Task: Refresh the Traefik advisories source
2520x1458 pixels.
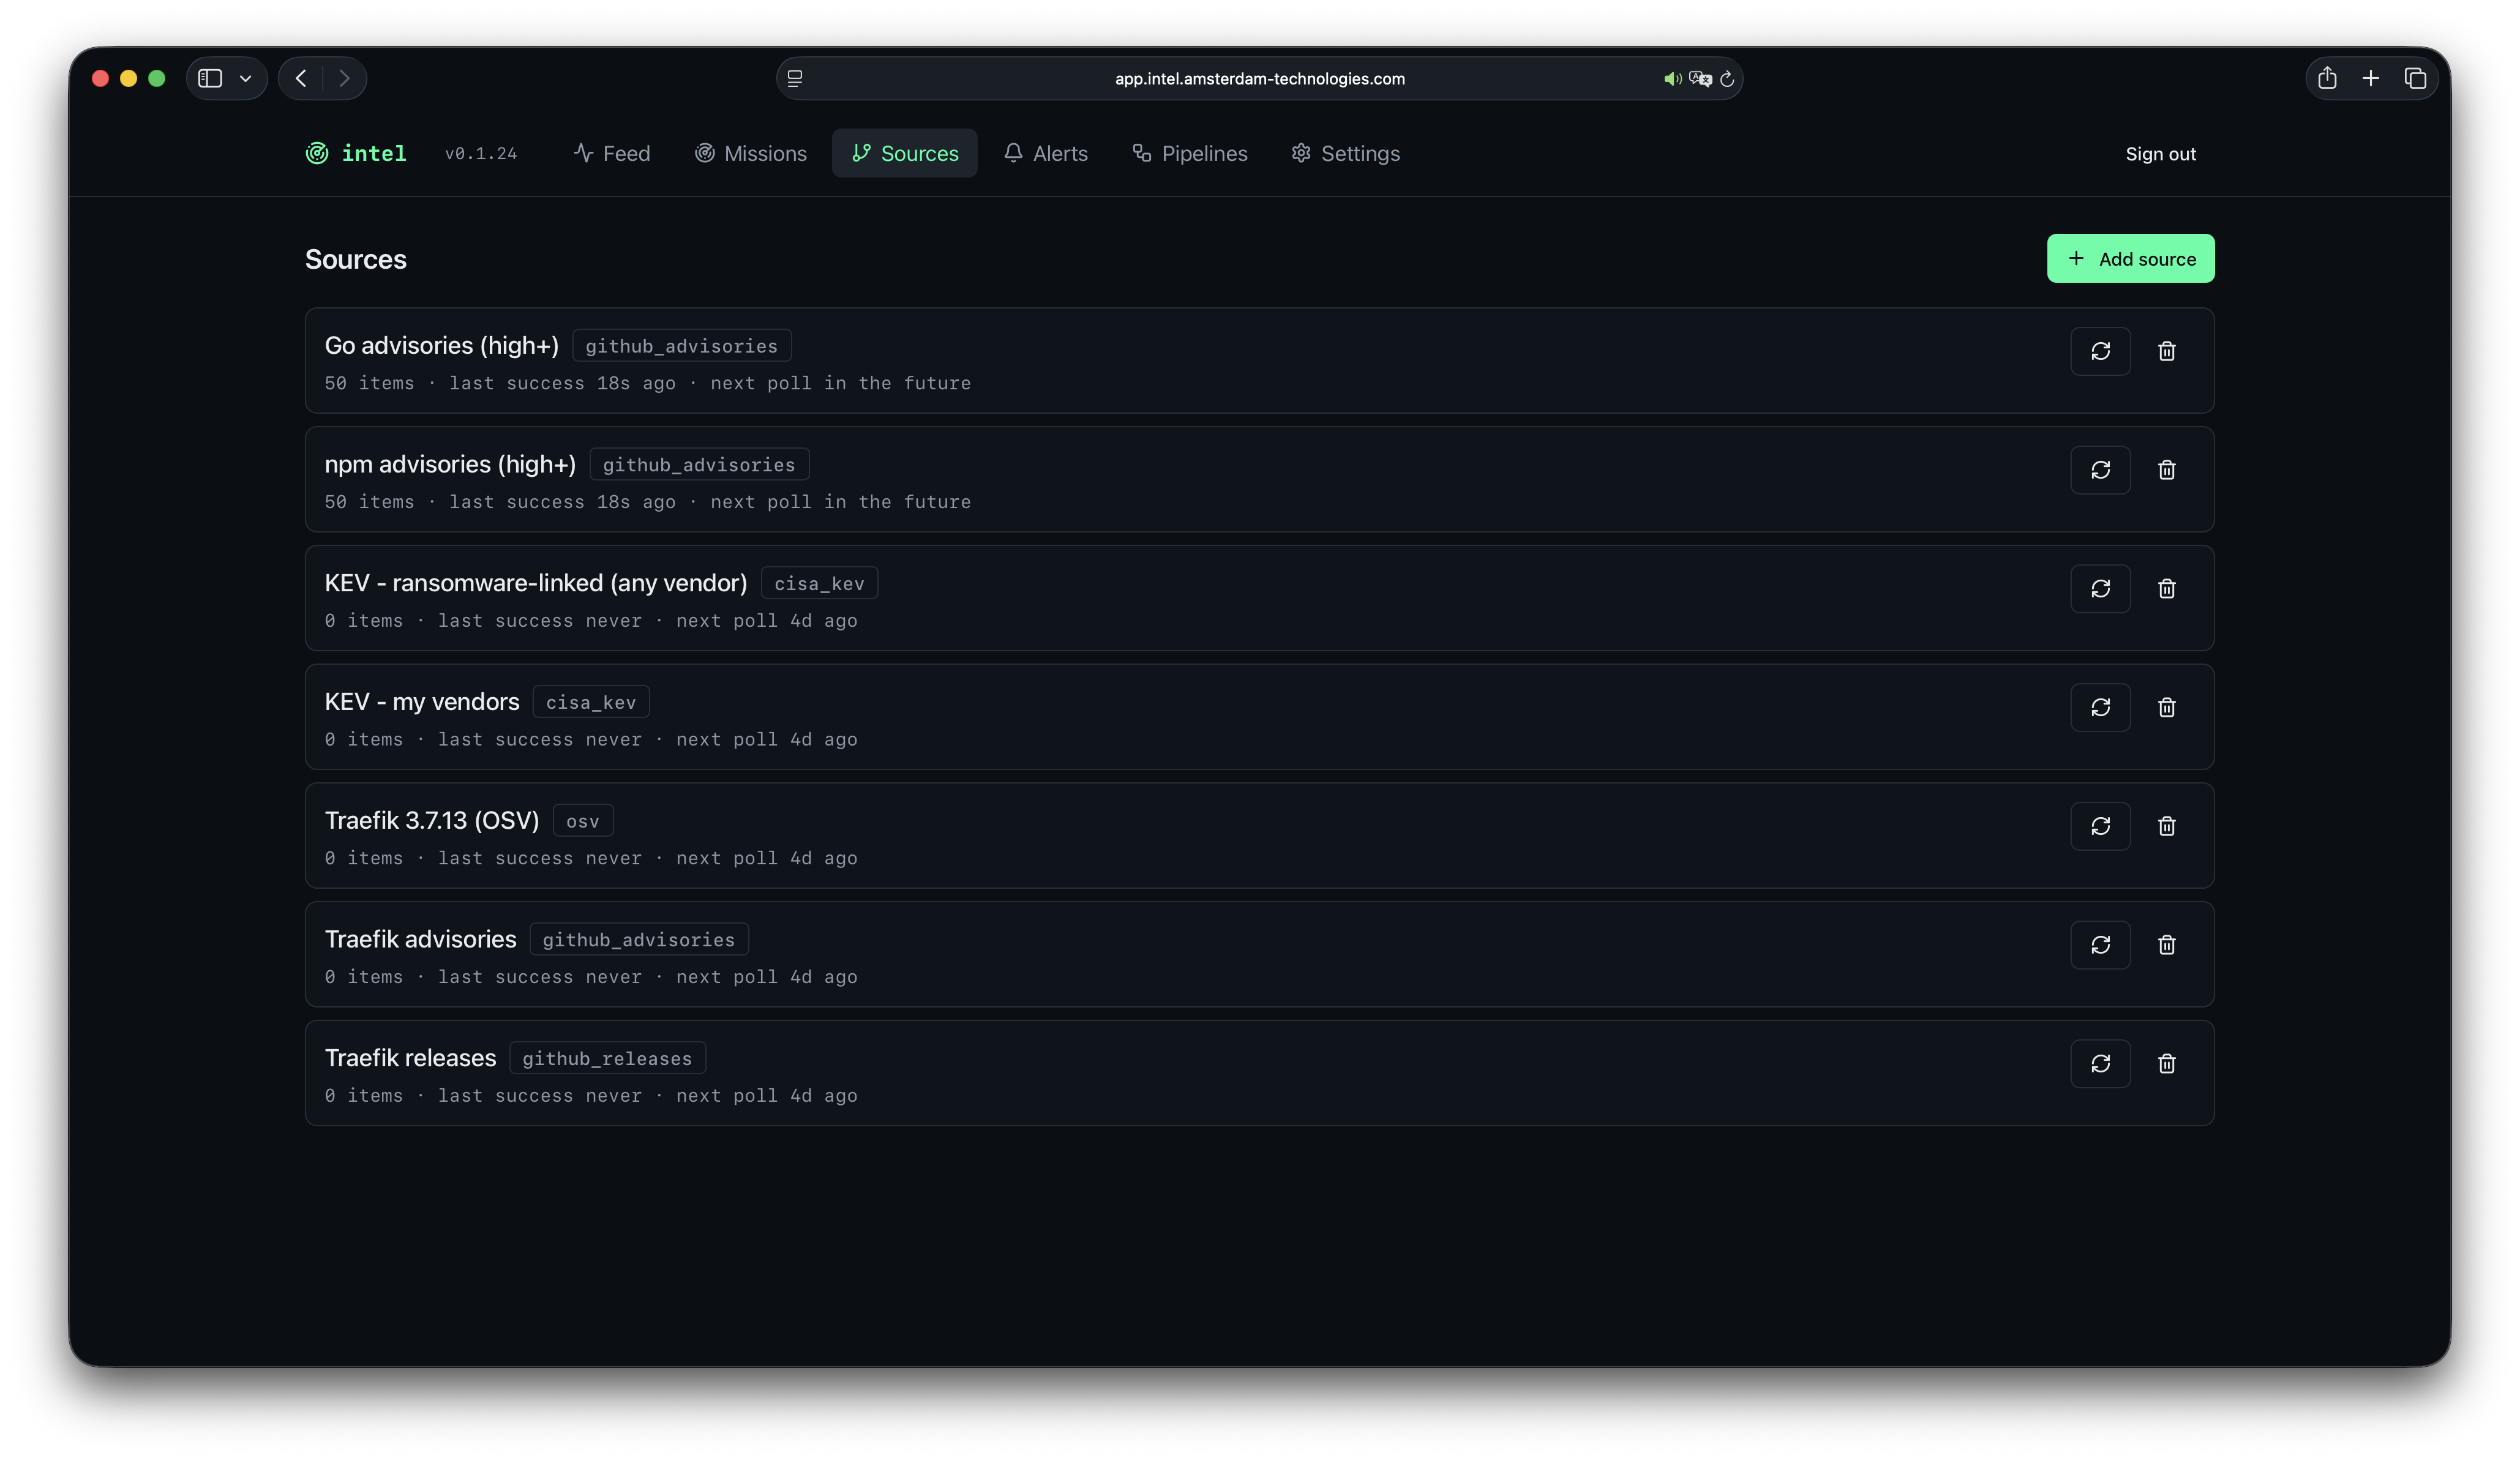Action: tap(2100, 945)
